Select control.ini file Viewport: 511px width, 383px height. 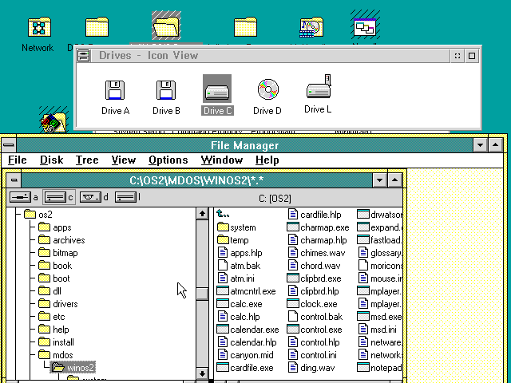tap(312, 355)
